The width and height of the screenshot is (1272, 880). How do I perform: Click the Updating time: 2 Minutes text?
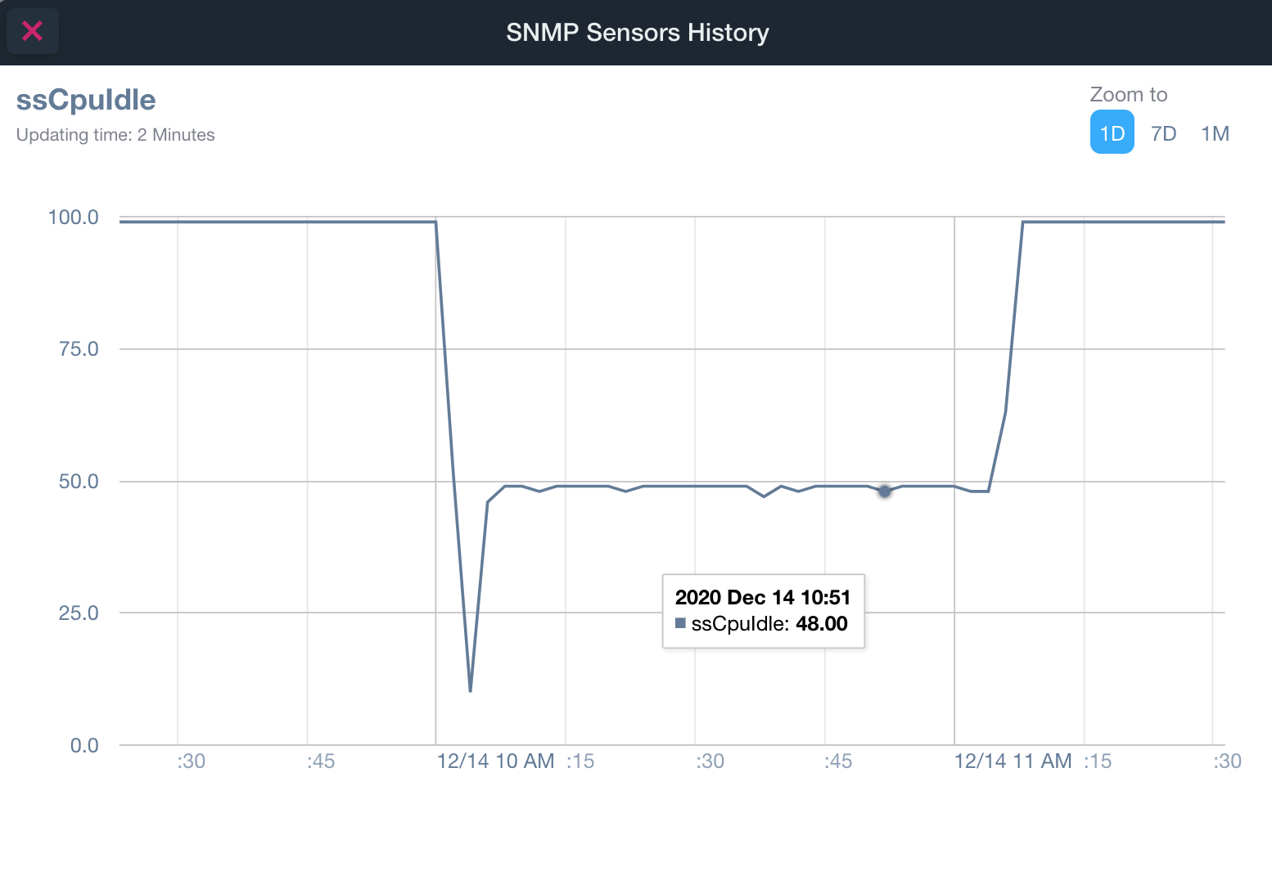pos(115,134)
